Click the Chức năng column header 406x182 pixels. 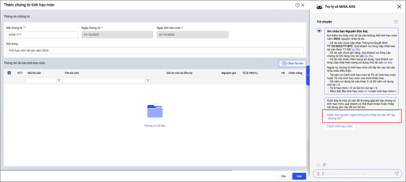tap(295, 73)
